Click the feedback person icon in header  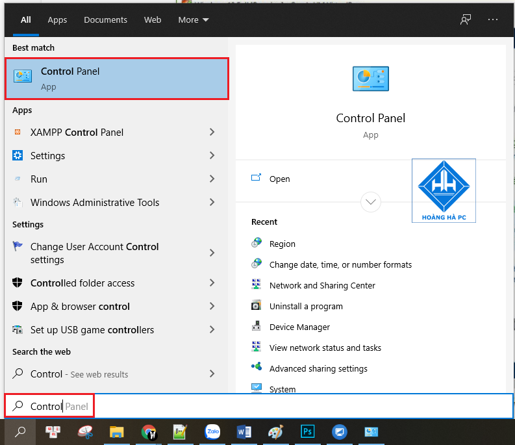coord(466,19)
